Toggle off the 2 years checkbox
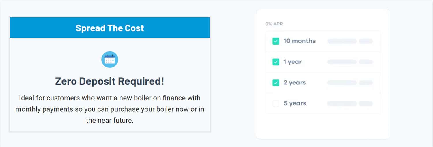 point(276,83)
